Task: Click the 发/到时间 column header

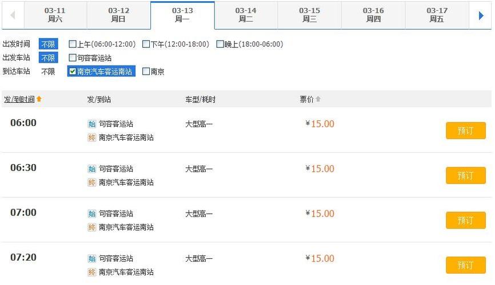Action: coord(19,99)
